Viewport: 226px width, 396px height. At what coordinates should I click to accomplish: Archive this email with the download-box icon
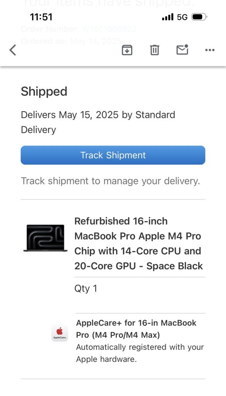coord(127,50)
